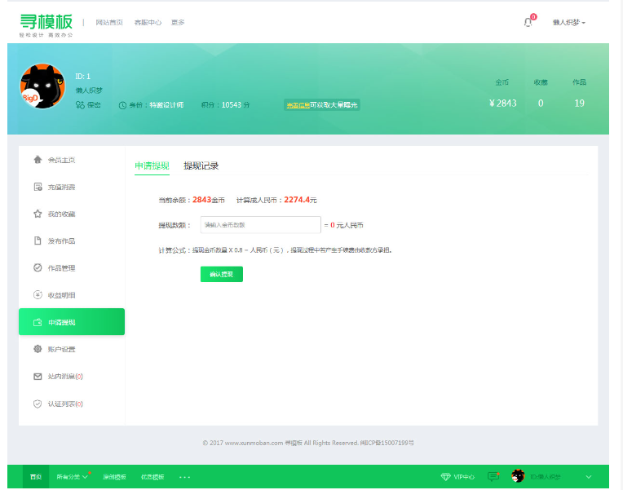623x490 pixels.
Task: Click the 寻模板 site logo
Action: point(46,25)
